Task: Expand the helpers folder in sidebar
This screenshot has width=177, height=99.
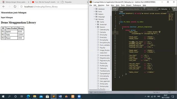Action: (x=94, y=14)
